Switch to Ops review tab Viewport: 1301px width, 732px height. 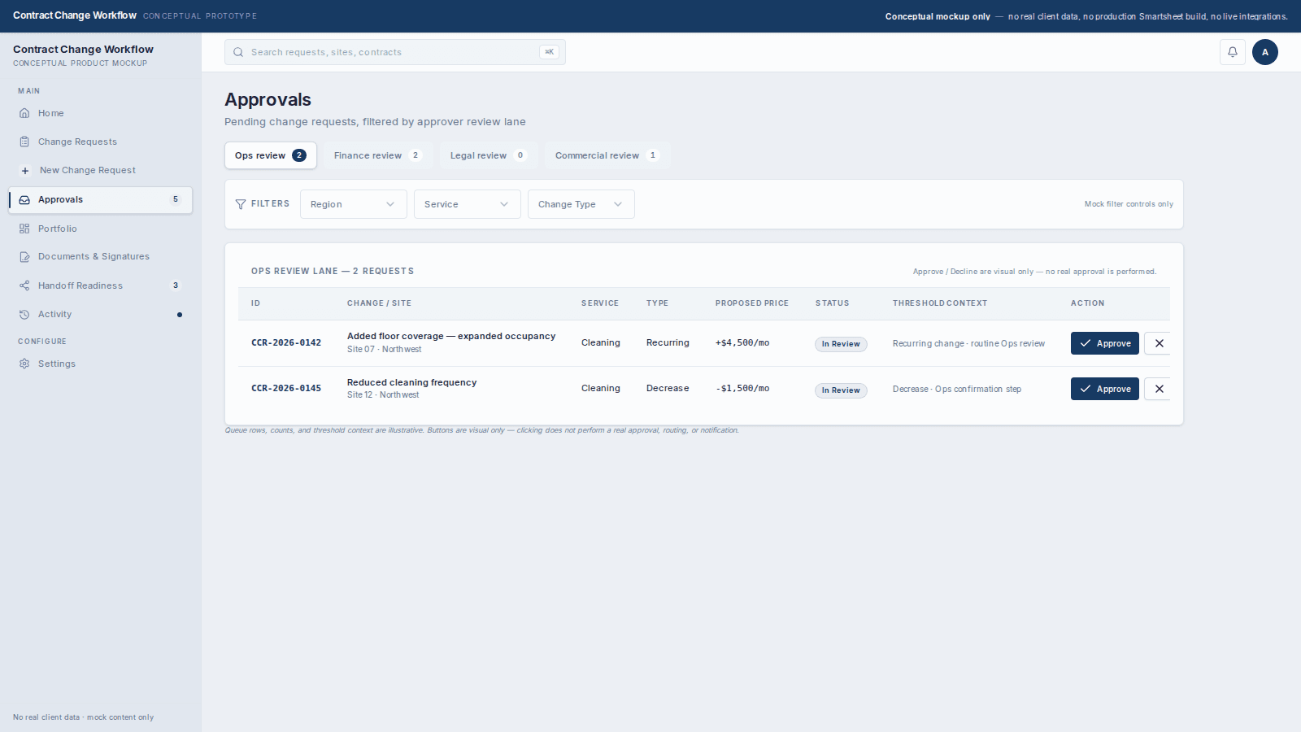pyautogui.click(x=271, y=155)
